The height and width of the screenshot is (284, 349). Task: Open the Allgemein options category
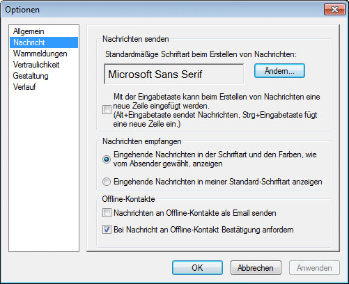click(x=29, y=31)
